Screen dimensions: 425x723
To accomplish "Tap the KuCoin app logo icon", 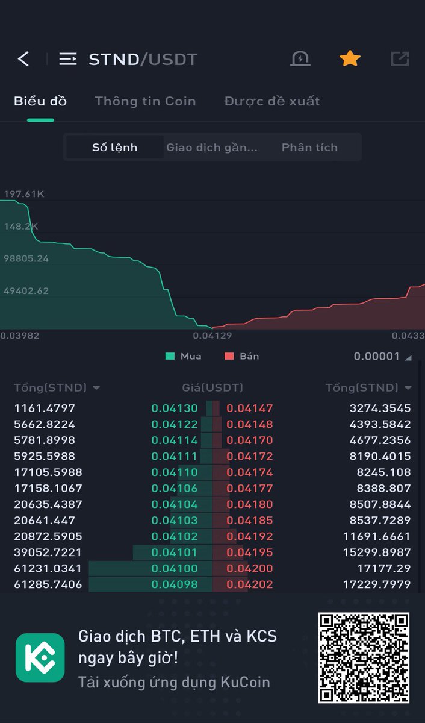I will tap(40, 657).
